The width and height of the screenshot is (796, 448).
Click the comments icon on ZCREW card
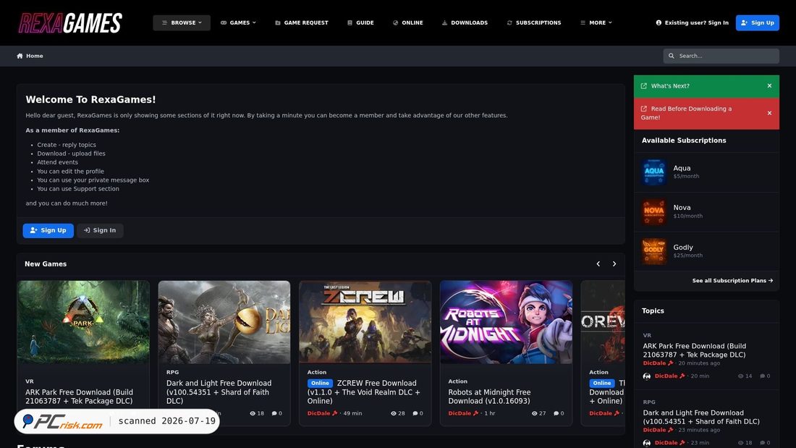(415, 413)
